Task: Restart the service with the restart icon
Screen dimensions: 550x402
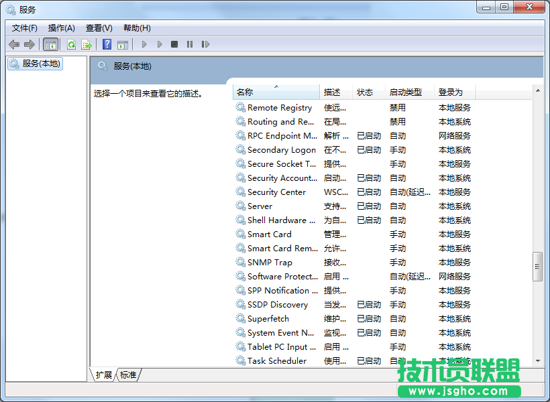Action: click(206, 44)
